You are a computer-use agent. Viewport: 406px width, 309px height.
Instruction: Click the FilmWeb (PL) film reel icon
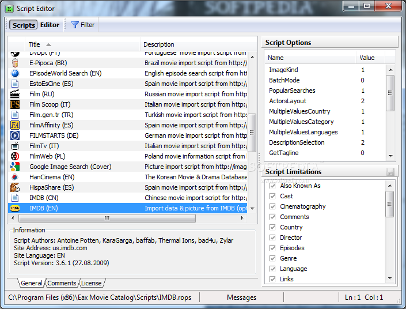(15, 156)
